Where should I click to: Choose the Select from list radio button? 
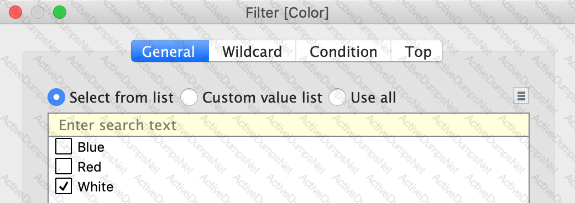pos(56,98)
